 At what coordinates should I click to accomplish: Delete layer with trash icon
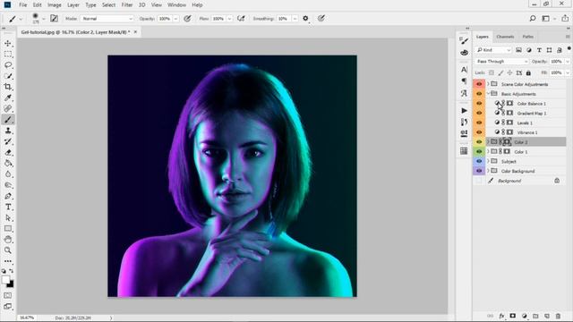[x=558, y=316]
